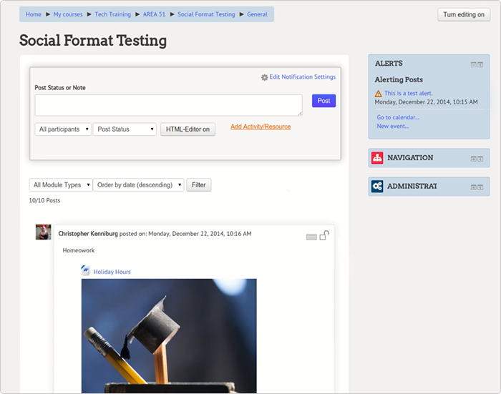Screen dimensions: 501x394
Task: Open the All participants dropdown
Action: 63,129
